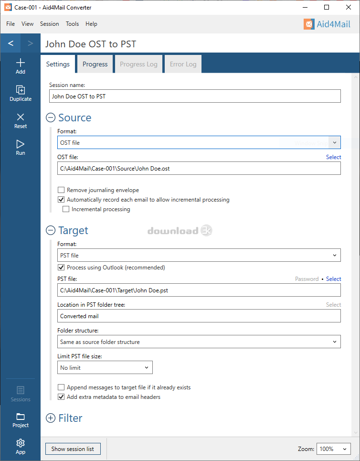Click the vertical scrollbar up arrow
The width and height of the screenshot is (360, 461).
tap(356, 77)
